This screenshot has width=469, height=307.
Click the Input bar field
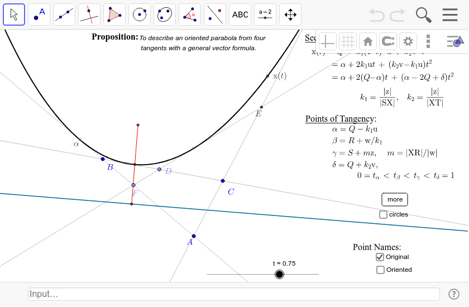tap(234, 294)
